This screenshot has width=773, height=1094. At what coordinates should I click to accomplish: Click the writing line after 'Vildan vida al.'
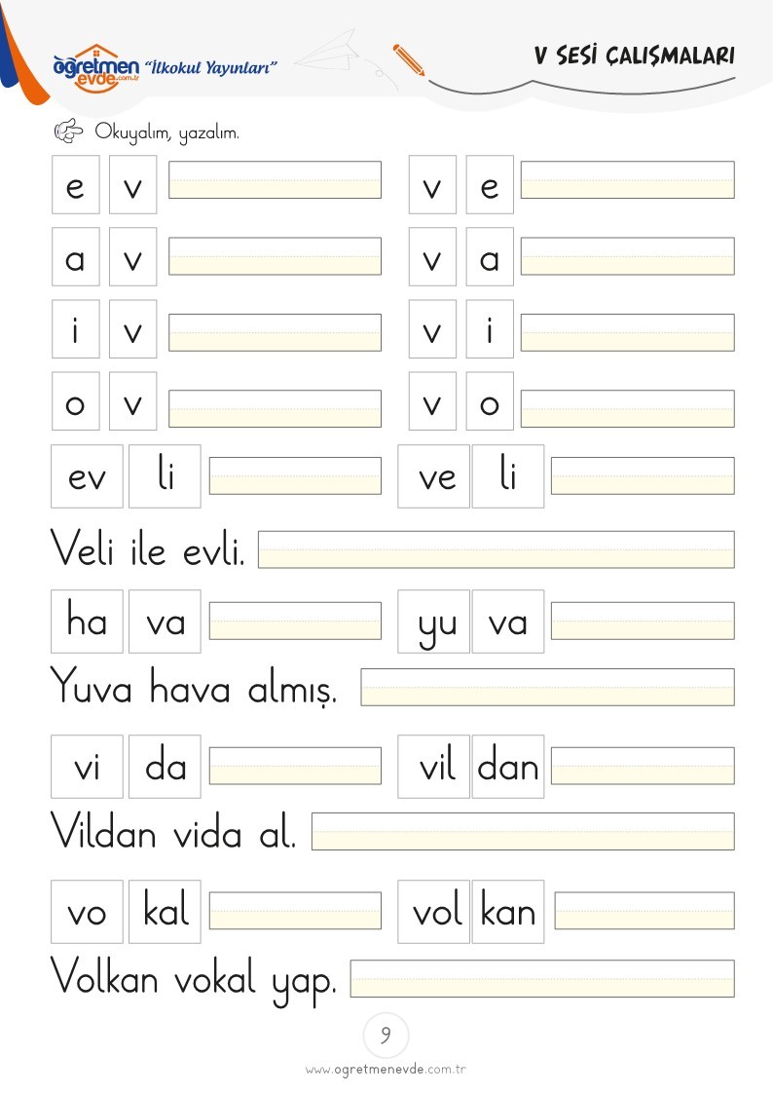523,832
